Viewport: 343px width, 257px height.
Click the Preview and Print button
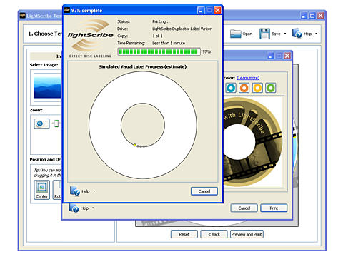(x=247, y=234)
